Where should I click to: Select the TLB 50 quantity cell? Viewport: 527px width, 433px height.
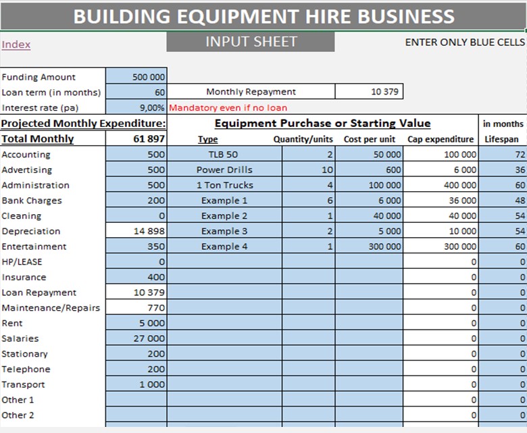pos(309,154)
